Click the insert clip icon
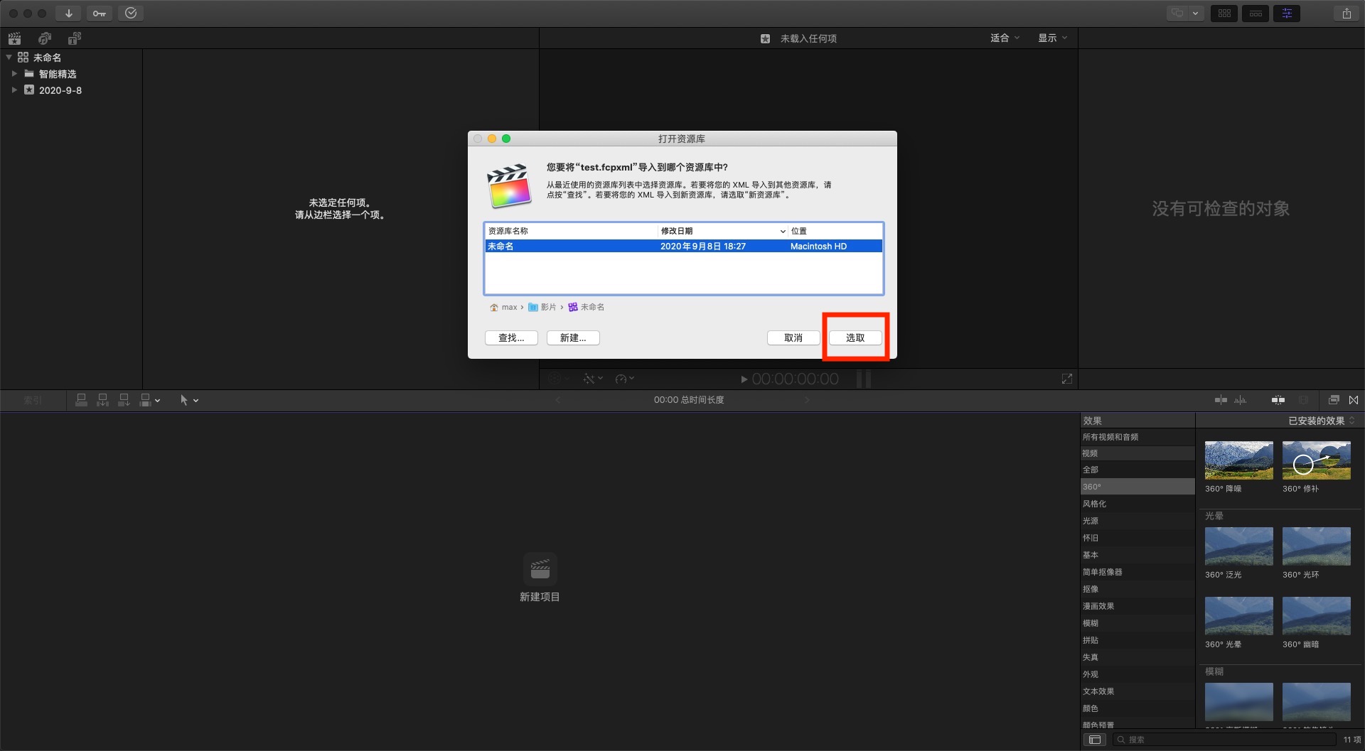The height and width of the screenshot is (751, 1365). pos(103,400)
